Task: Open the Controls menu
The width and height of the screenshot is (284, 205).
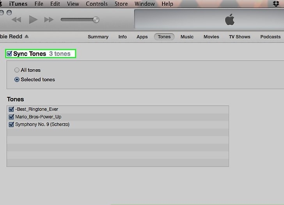Action: [x=97, y=4]
